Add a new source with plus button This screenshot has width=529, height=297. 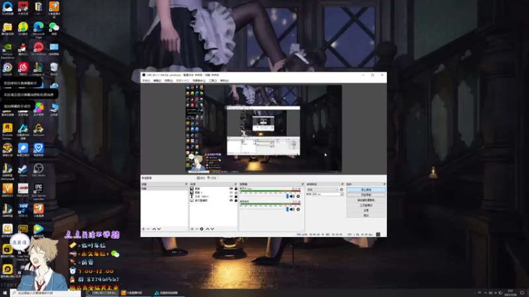(x=192, y=229)
